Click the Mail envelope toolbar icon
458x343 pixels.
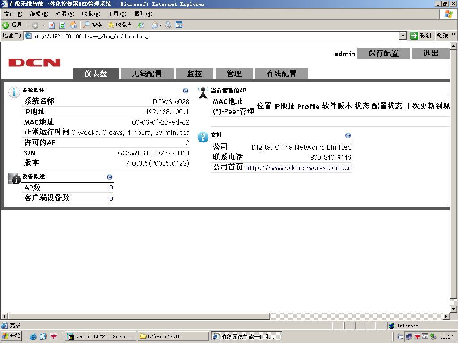click(x=154, y=25)
